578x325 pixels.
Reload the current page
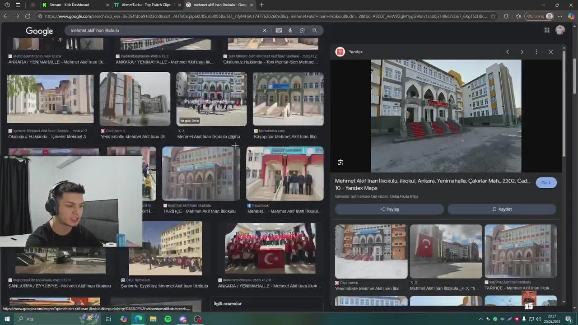28,16
